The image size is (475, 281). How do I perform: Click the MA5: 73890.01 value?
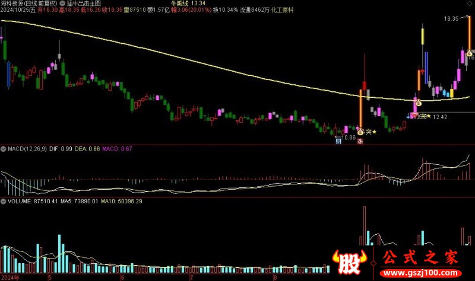79,202
